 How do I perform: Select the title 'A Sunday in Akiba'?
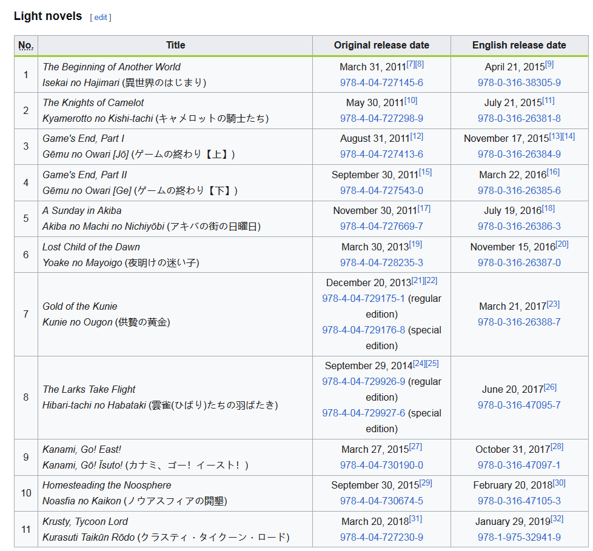(82, 211)
